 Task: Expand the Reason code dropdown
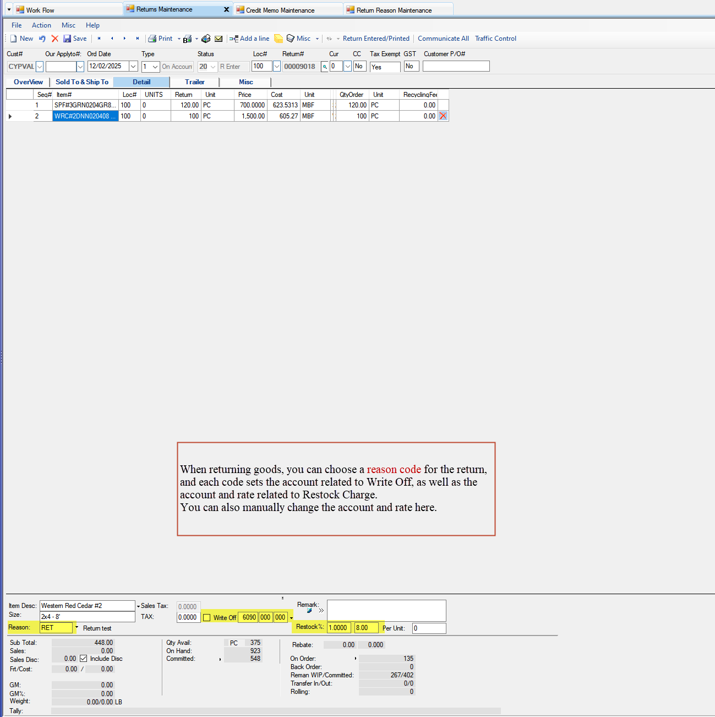(x=76, y=628)
